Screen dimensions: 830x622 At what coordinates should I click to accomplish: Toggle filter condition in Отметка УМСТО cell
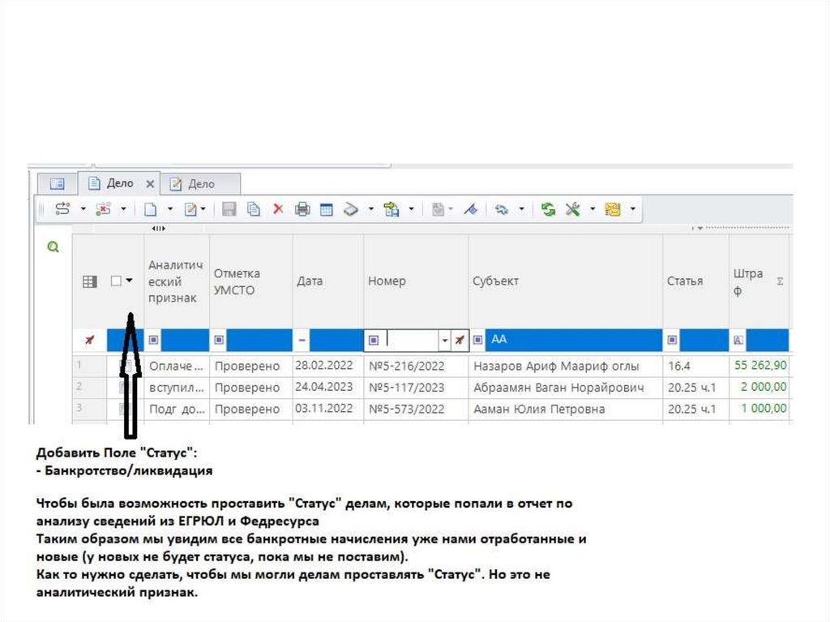coord(219,340)
